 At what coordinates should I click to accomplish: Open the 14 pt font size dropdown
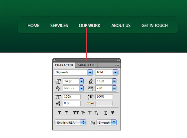click(x=82, y=81)
